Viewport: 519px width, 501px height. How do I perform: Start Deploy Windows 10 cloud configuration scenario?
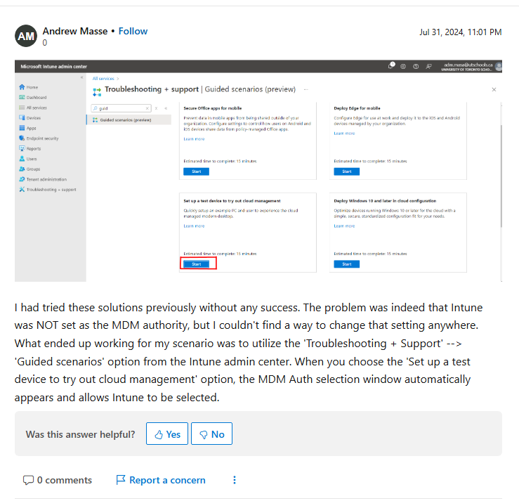pyautogui.click(x=346, y=264)
